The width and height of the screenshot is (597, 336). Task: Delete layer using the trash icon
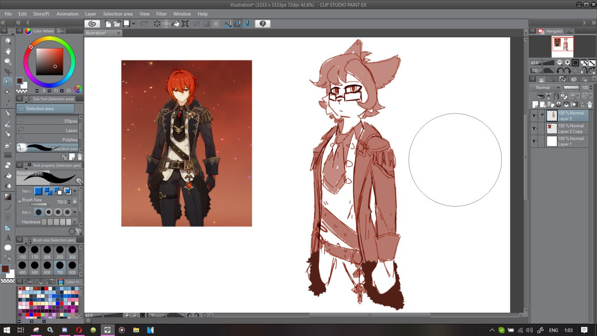[x=590, y=105]
